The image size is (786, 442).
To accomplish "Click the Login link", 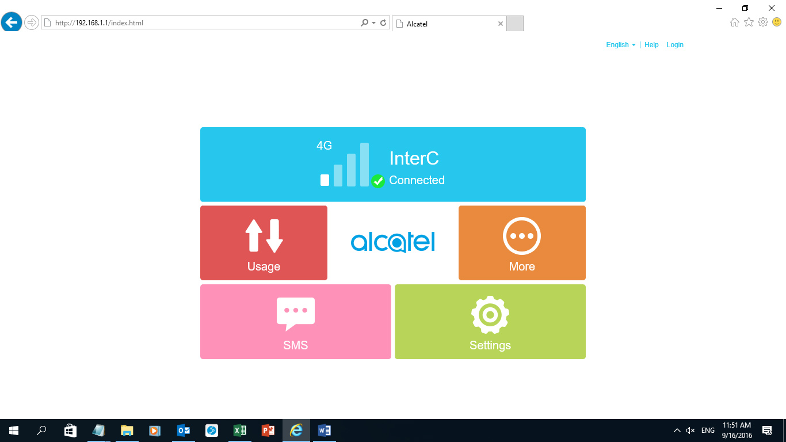I will pyautogui.click(x=675, y=45).
